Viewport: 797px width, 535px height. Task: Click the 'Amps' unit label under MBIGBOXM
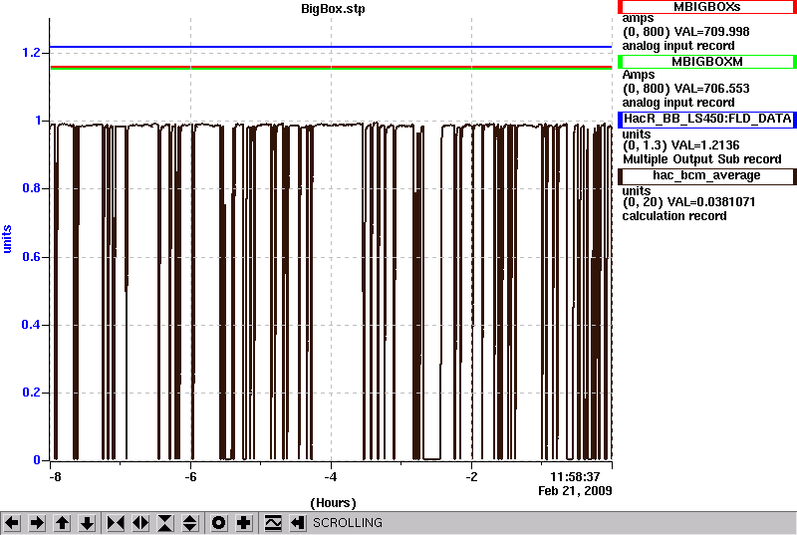click(639, 75)
